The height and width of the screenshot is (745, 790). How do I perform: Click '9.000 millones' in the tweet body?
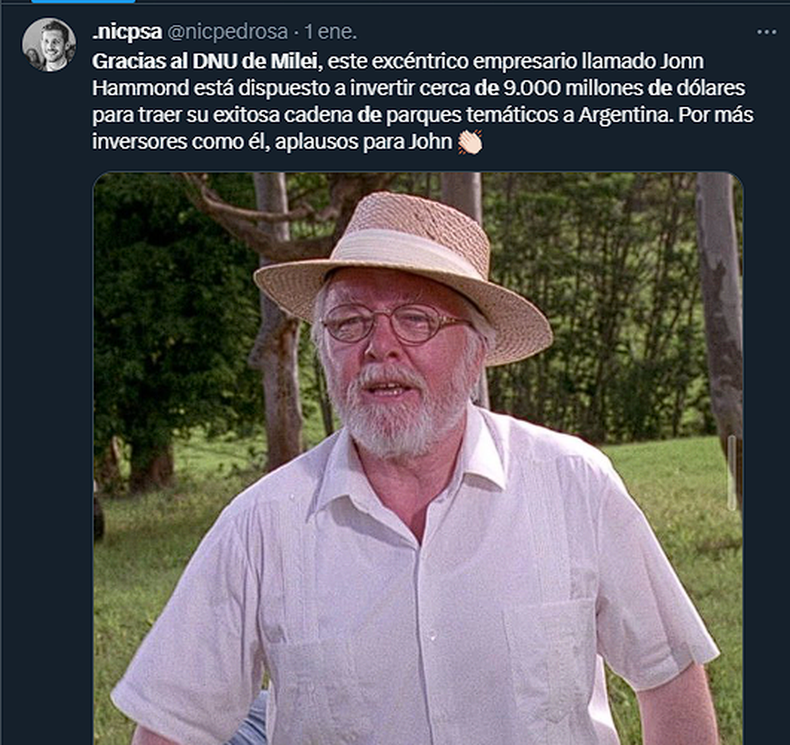573,88
